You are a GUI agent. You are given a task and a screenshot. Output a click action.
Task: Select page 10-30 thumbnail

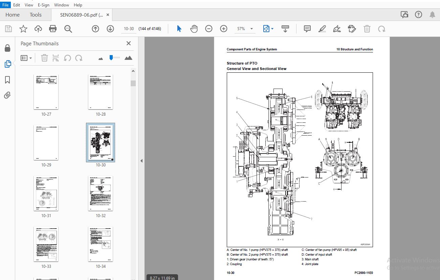101,143
